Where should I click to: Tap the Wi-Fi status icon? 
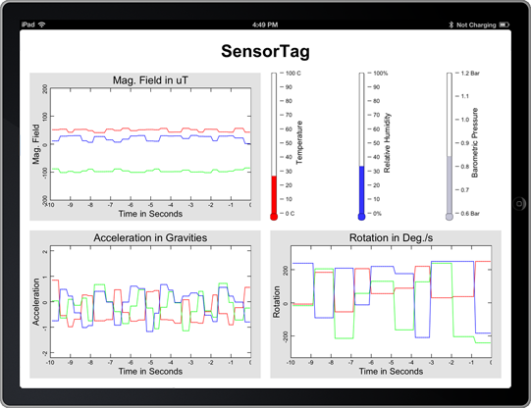(42, 25)
